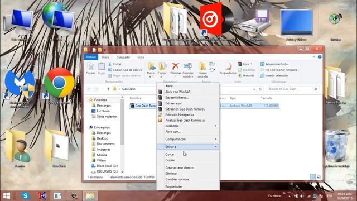Choose Abrir con... in context menu
Viewport: 357px width, 201px height.
[x=188, y=132]
